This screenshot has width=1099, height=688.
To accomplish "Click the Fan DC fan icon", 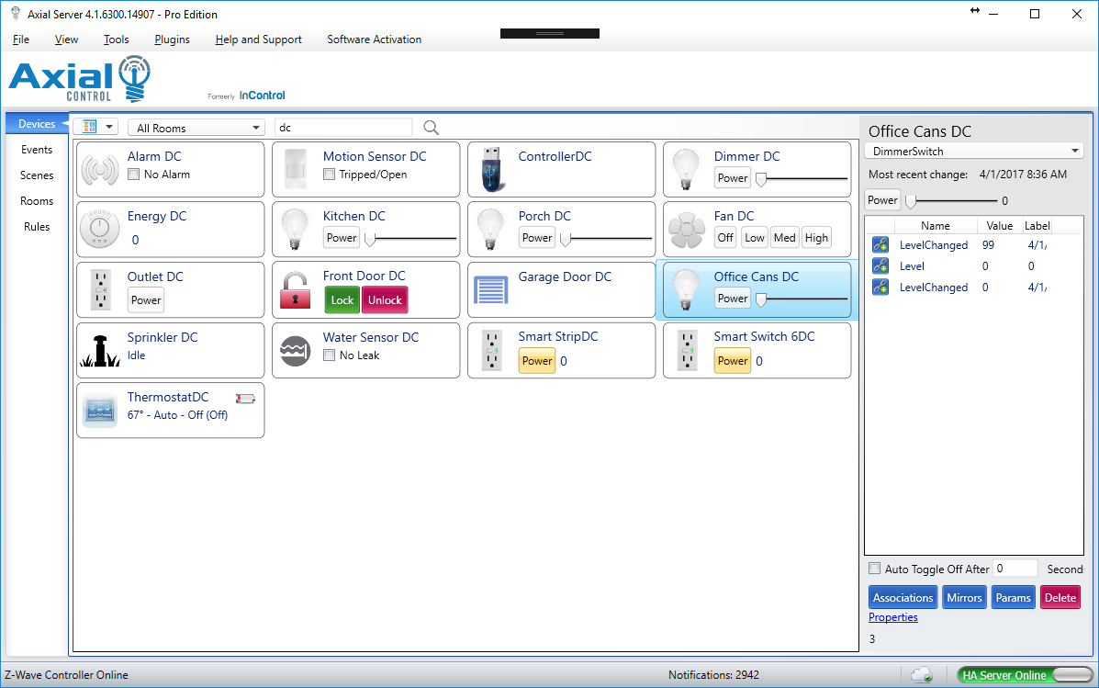I will (687, 230).
